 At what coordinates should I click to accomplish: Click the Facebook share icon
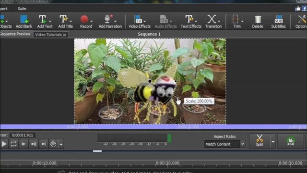point(304,9)
